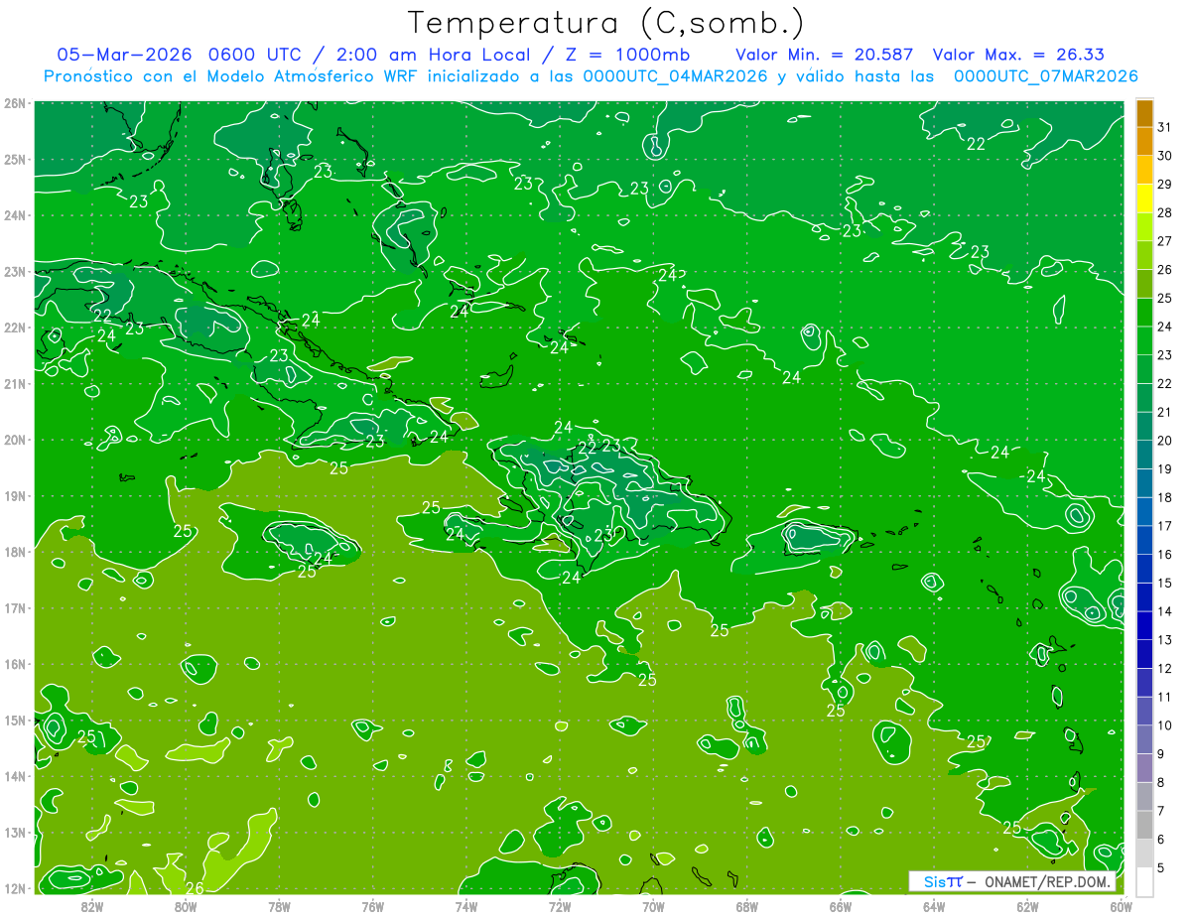The width and height of the screenshot is (1191, 920).
Task: Click the 26N latitude axis label
Action: pos(15,102)
